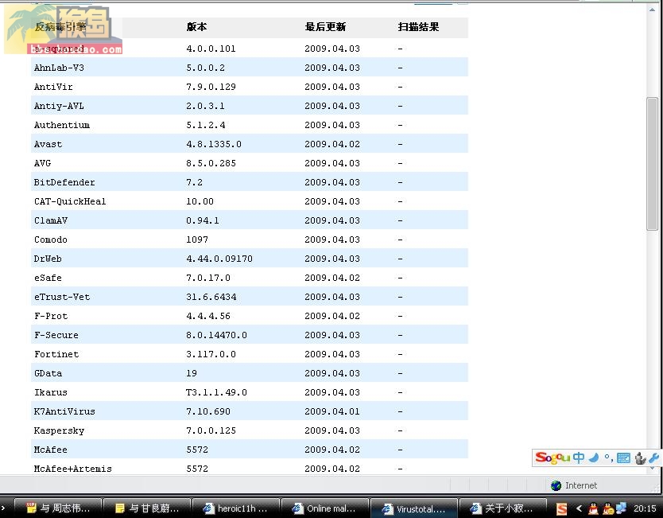Click the orange Sogou S tray icon
Screen dimensions: 663x518
tap(562, 508)
